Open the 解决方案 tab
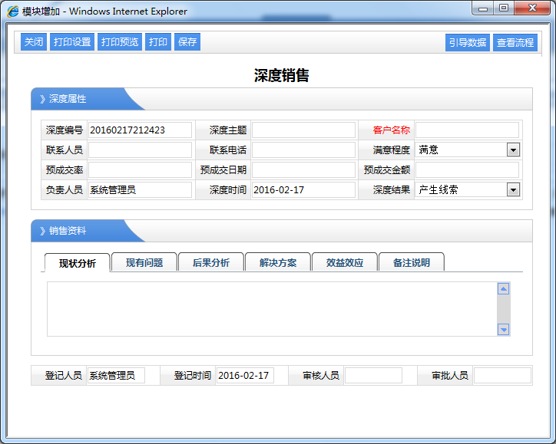This screenshot has height=444, width=556. coord(277,263)
